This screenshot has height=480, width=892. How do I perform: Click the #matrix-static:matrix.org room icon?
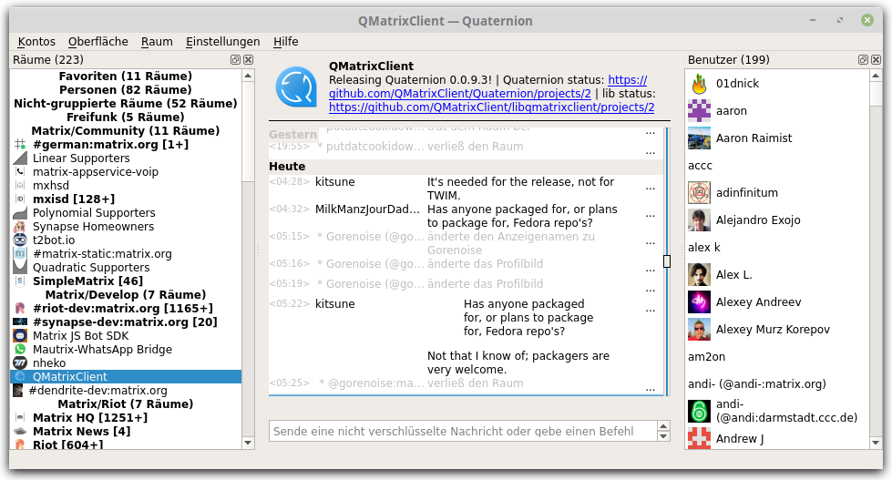20,253
